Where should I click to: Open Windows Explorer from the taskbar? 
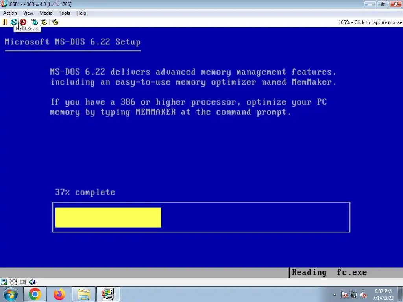(84, 294)
